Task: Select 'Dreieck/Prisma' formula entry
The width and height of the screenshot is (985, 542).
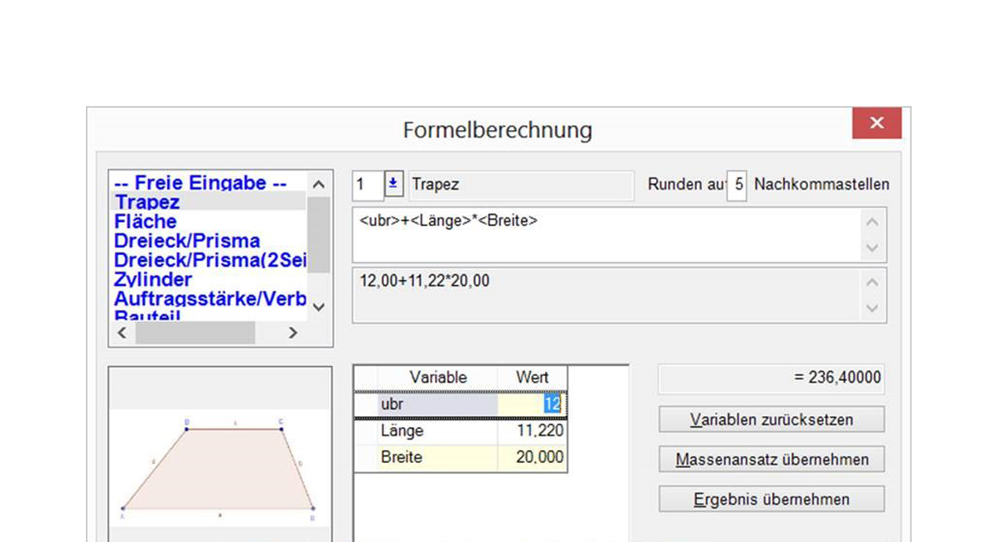Action: coord(187,241)
